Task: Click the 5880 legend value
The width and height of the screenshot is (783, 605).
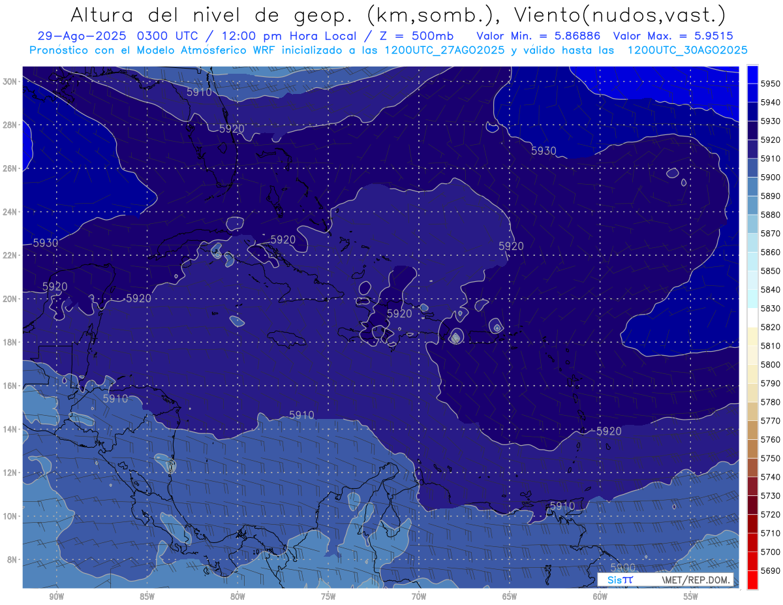Action: click(x=771, y=215)
